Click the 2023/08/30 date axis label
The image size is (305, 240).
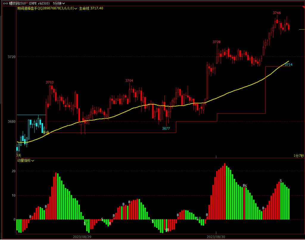pyautogui.click(x=216, y=237)
